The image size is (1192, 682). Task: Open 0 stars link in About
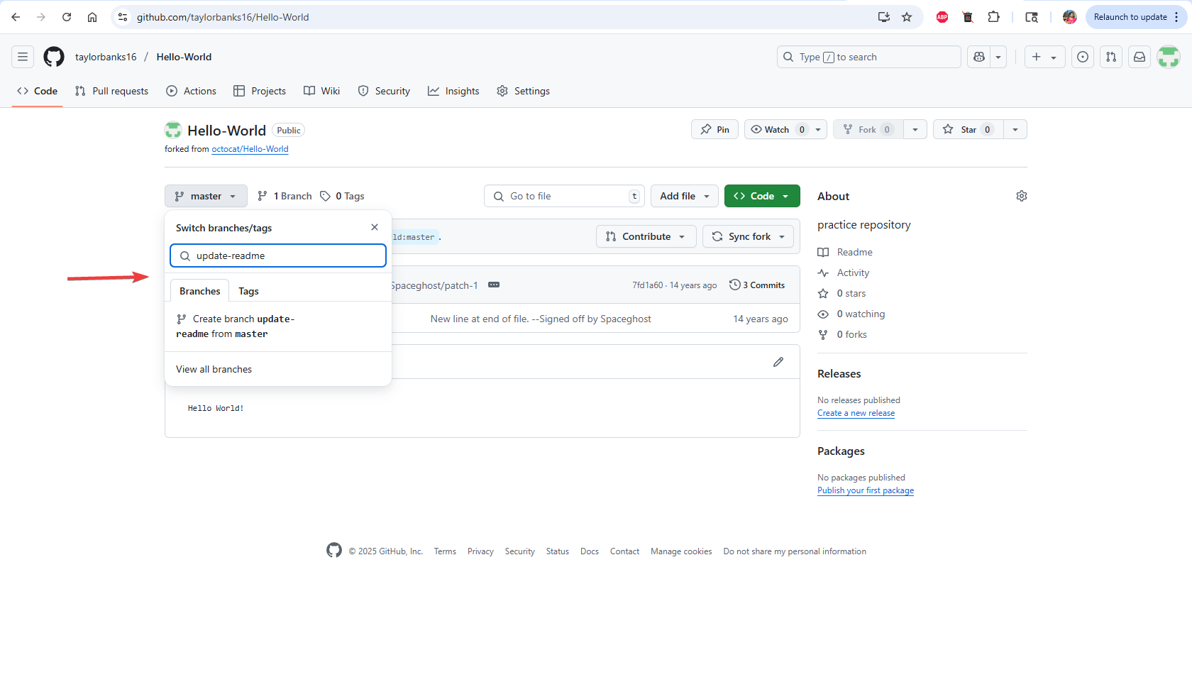coord(842,293)
